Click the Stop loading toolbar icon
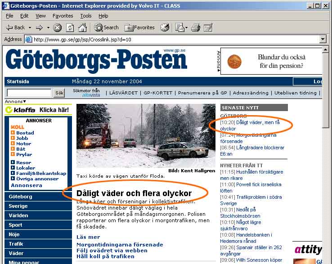Viewport: 332px width, 264px height. (x=57, y=28)
